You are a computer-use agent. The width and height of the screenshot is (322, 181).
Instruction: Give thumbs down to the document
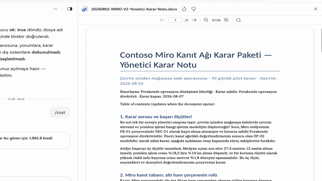point(193,9)
